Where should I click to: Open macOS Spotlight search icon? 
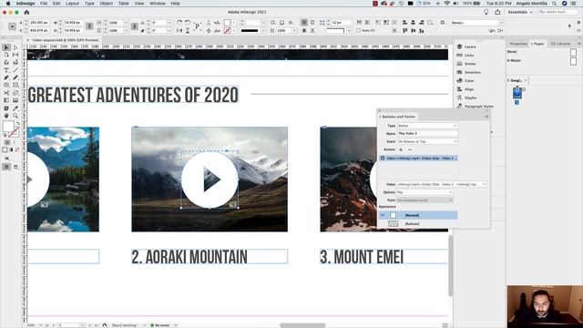coord(555,4)
